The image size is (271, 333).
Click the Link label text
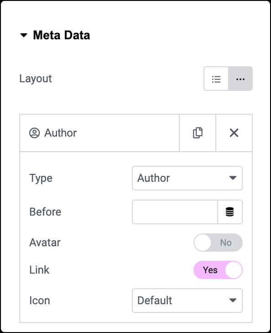tap(39, 270)
